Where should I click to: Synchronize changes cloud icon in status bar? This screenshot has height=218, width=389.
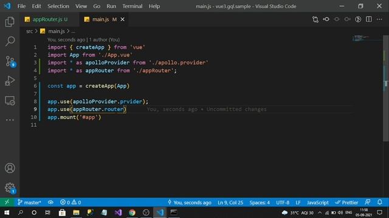pyautogui.click(x=50, y=202)
